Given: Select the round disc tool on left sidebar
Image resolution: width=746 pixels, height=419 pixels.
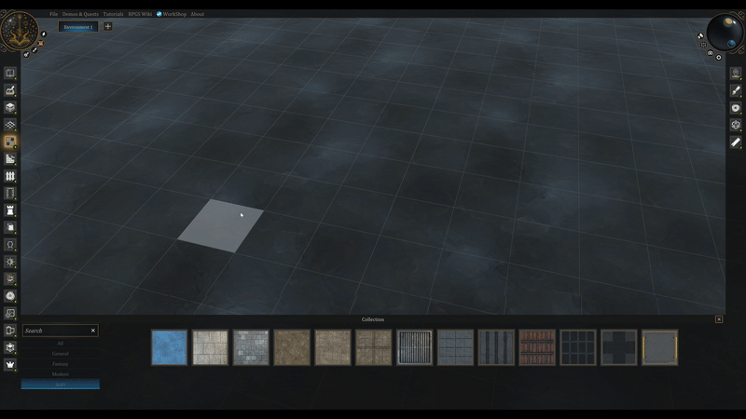Looking at the screenshot, I should click(10, 296).
